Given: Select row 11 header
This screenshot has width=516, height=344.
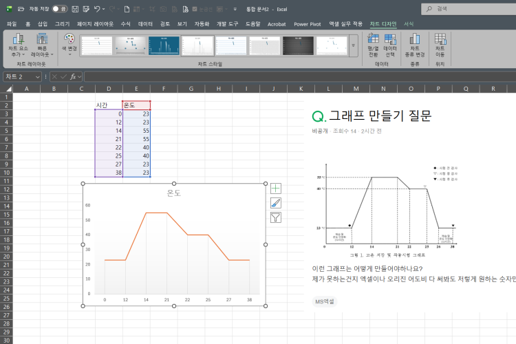Looking at the screenshot, I should point(6,181).
